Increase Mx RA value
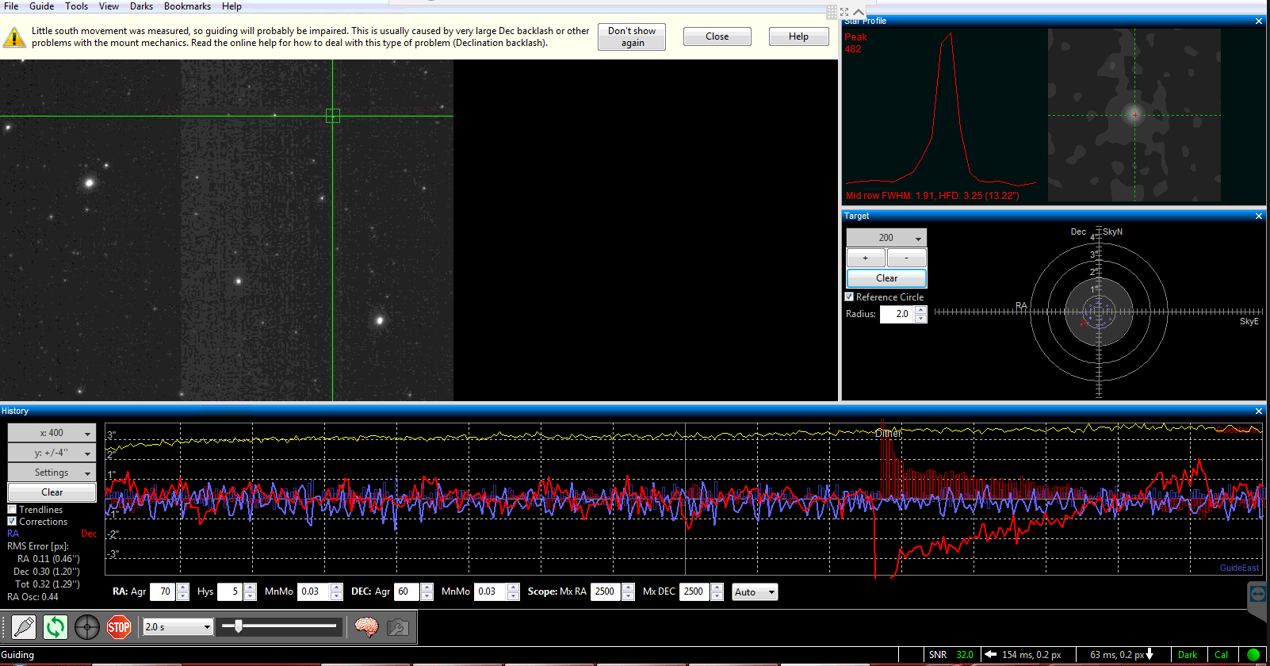Screen dimensions: 1270x666 point(629,588)
